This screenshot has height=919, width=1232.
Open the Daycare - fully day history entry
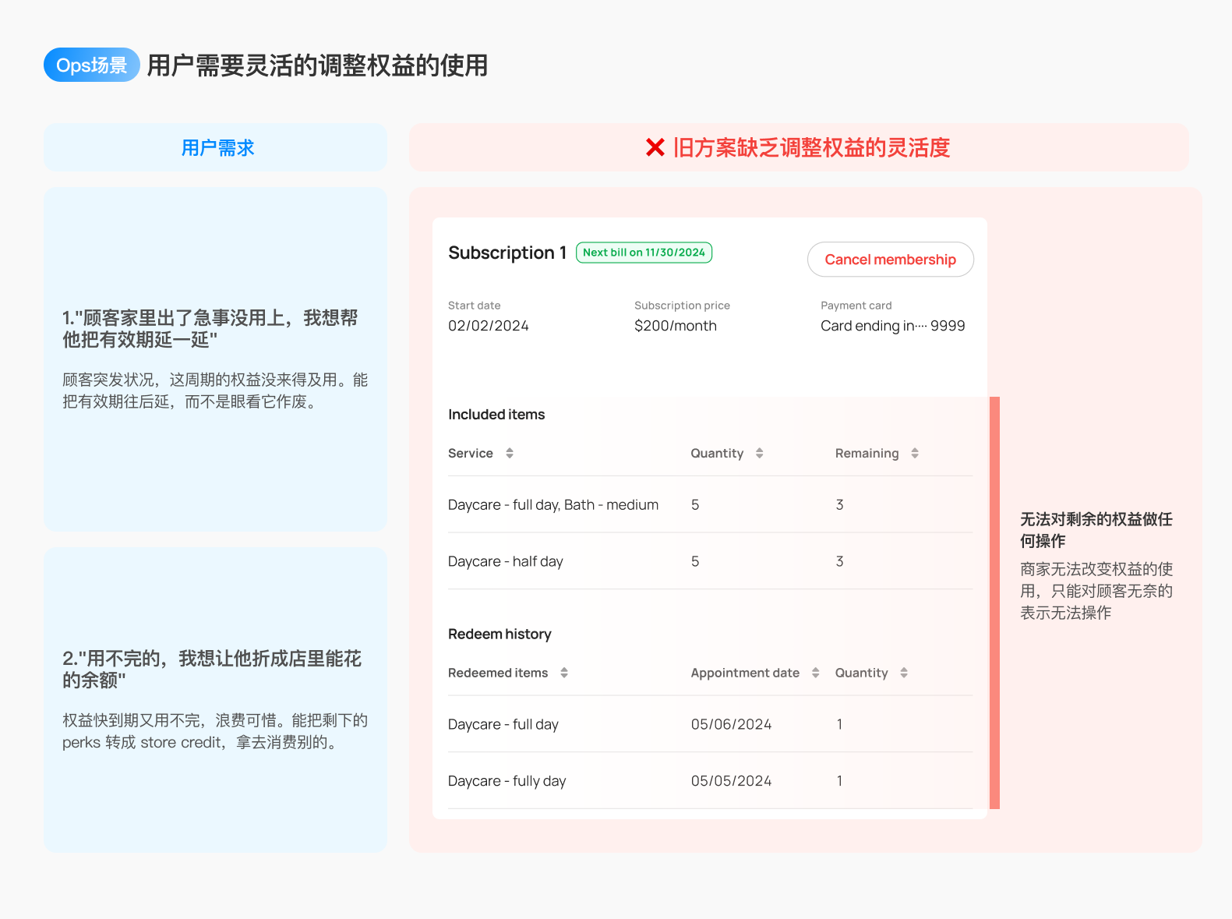pyautogui.click(x=710, y=781)
